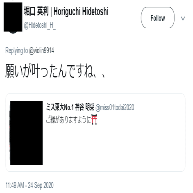This screenshot has height=193, width=193.
Task: Click the 神谷 明采 name in quote
Action: (x=85, y=107)
